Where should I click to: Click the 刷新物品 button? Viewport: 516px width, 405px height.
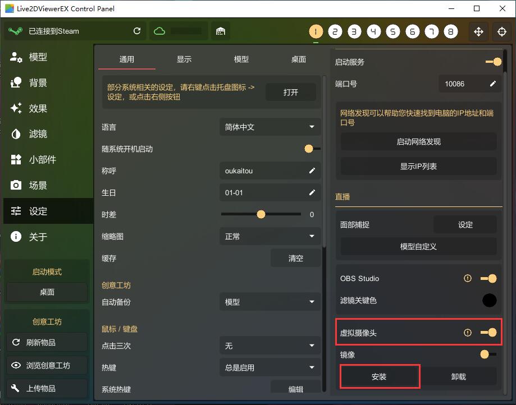coord(47,342)
